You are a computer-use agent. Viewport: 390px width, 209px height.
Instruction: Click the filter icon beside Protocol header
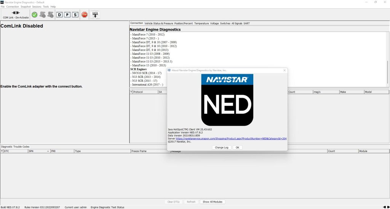[131, 92]
